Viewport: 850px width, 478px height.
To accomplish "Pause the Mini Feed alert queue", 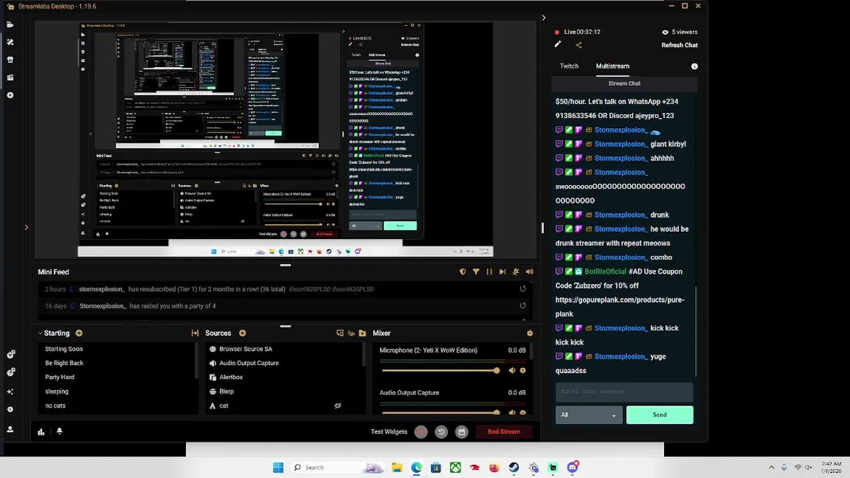I will pyautogui.click(x=489, y=272).
